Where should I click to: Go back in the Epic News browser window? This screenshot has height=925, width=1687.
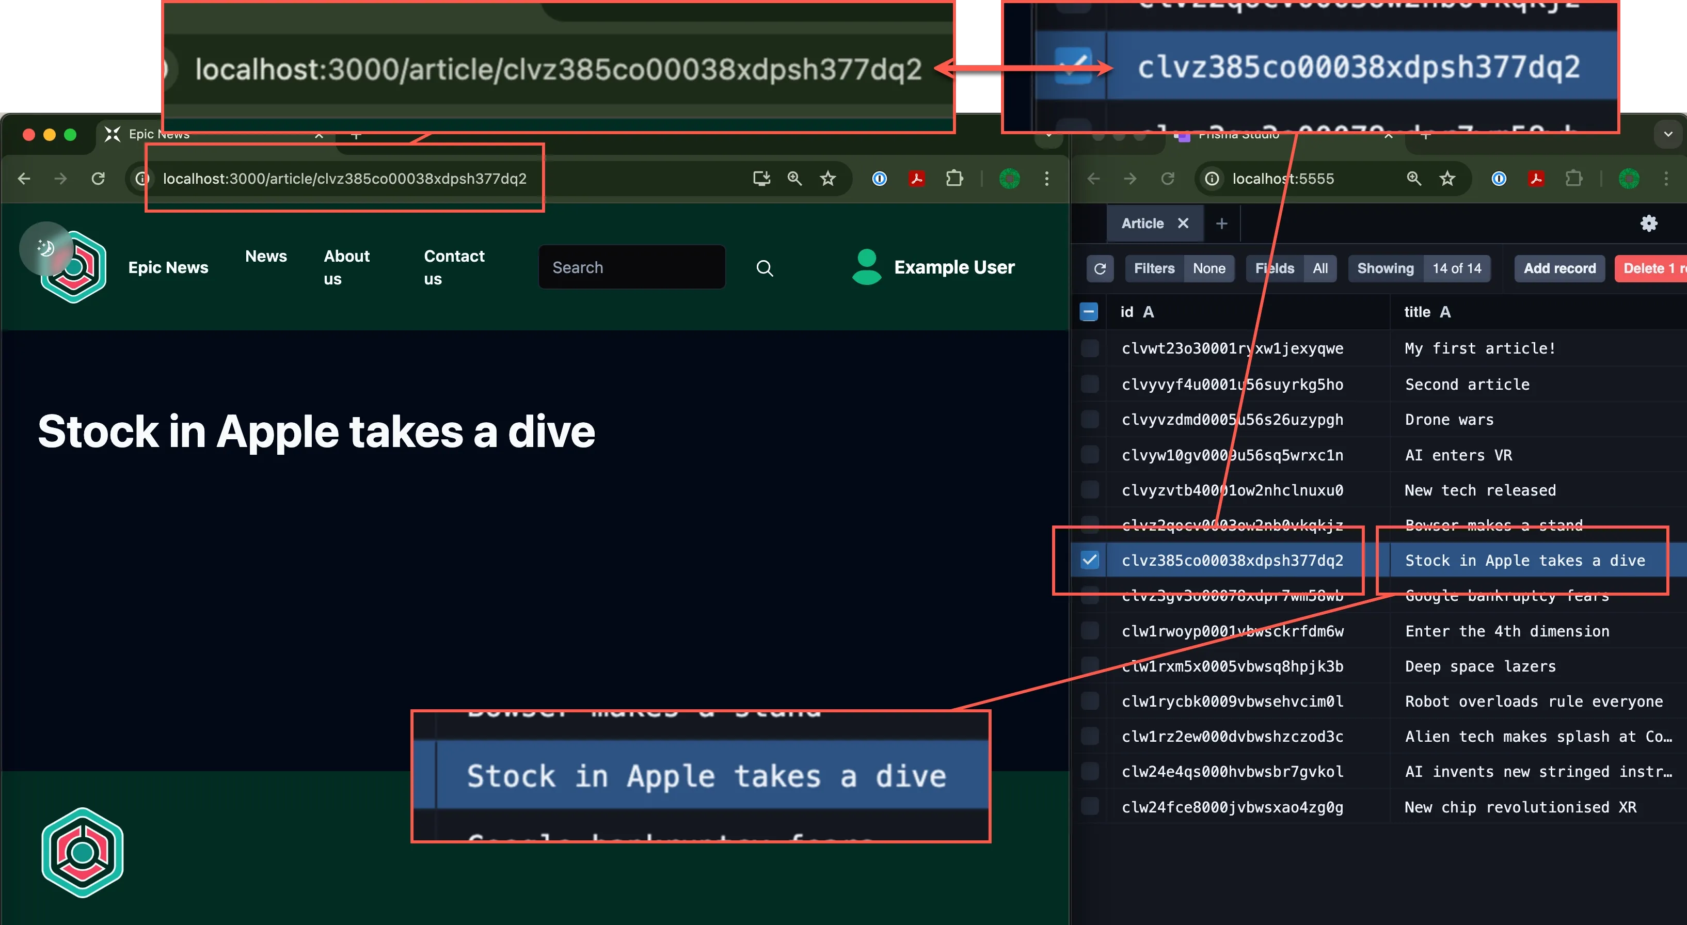click(24, 178)
